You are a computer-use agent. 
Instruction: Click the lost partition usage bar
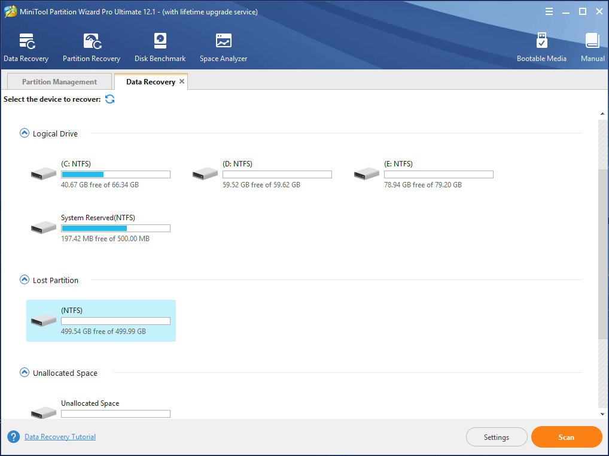point(115,321)
